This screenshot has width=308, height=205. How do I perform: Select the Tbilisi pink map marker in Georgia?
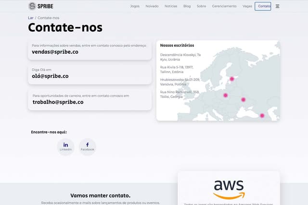coord(262,116)
